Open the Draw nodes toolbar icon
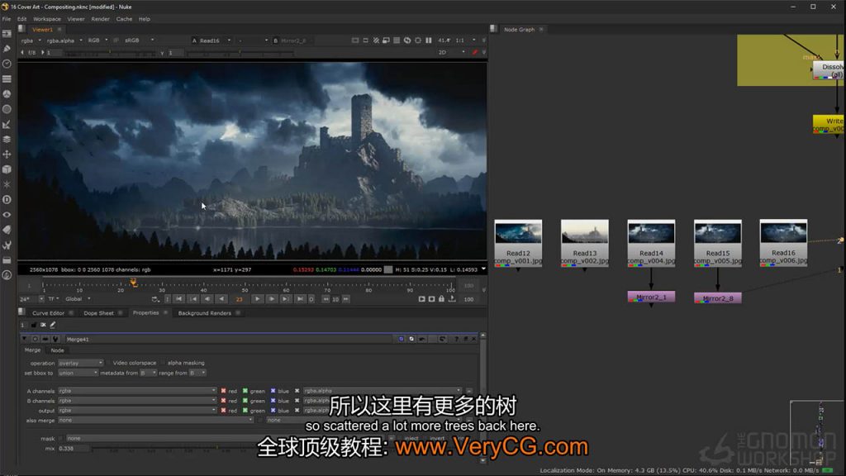 pyautogui.click(x=7, y=49)
